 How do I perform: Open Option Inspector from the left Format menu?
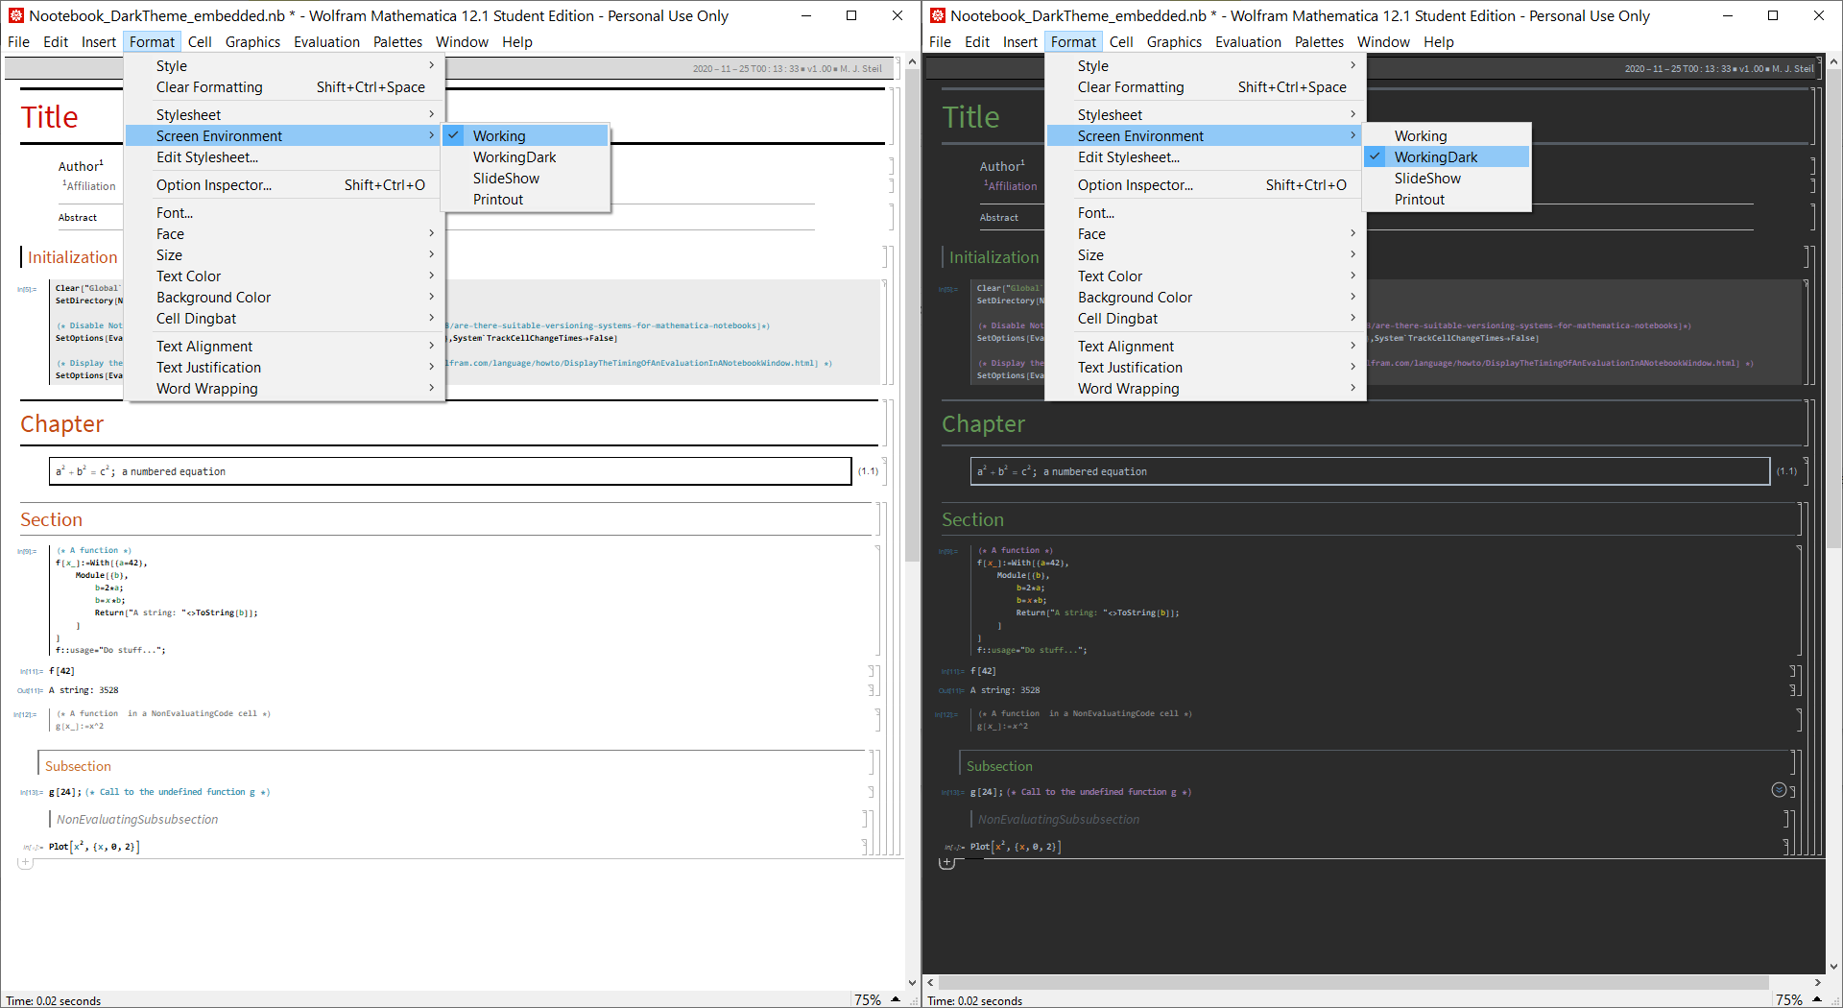(x=214, y=185)
